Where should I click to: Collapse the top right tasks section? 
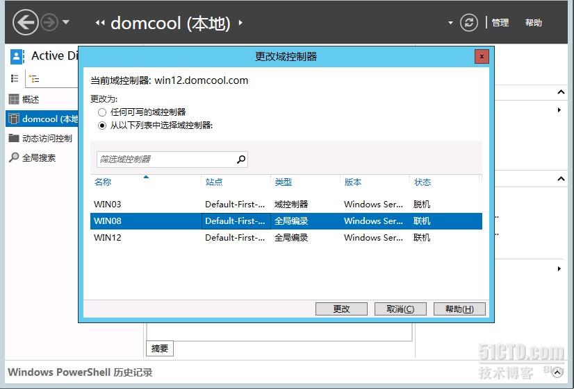(561, 92)
